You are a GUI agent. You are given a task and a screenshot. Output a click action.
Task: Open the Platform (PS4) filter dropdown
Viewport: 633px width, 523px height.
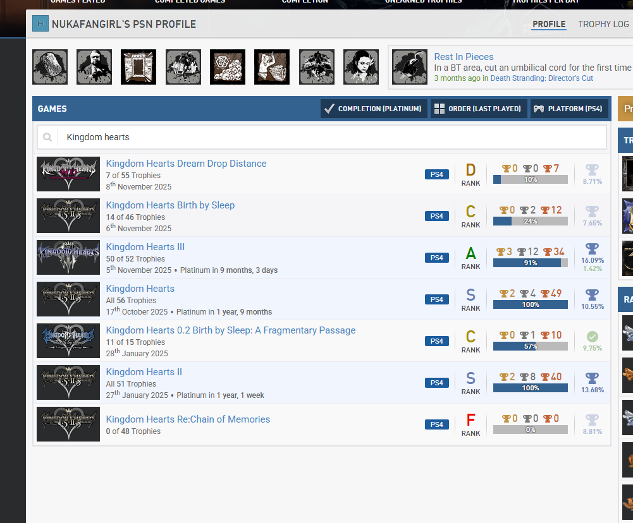click(569, 109)
